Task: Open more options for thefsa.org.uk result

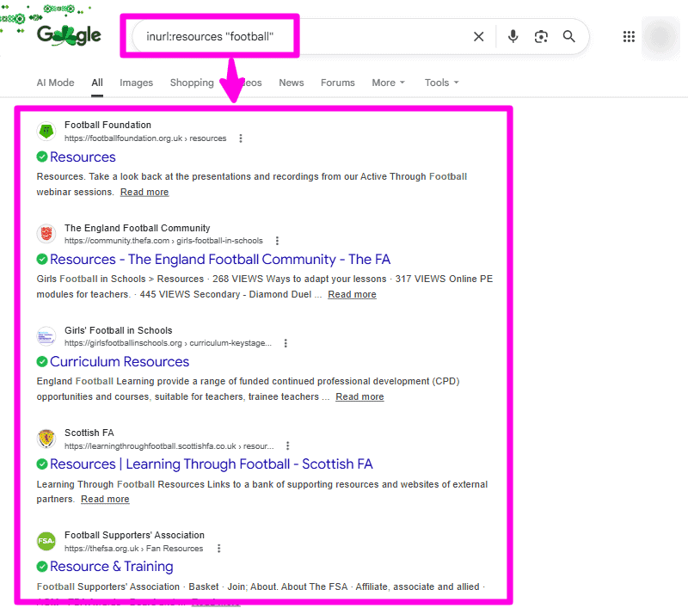Action: pyautogui.click(x=219, y=549)
